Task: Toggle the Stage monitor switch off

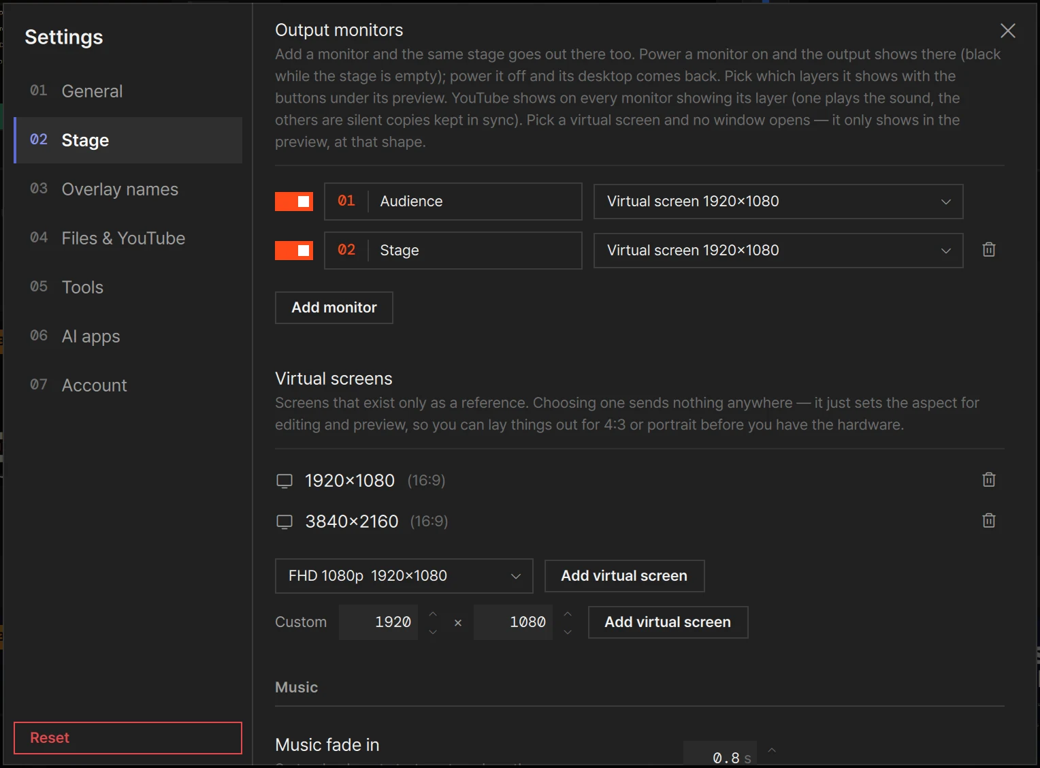Action: pyautogui.click(x=294, y=251)
